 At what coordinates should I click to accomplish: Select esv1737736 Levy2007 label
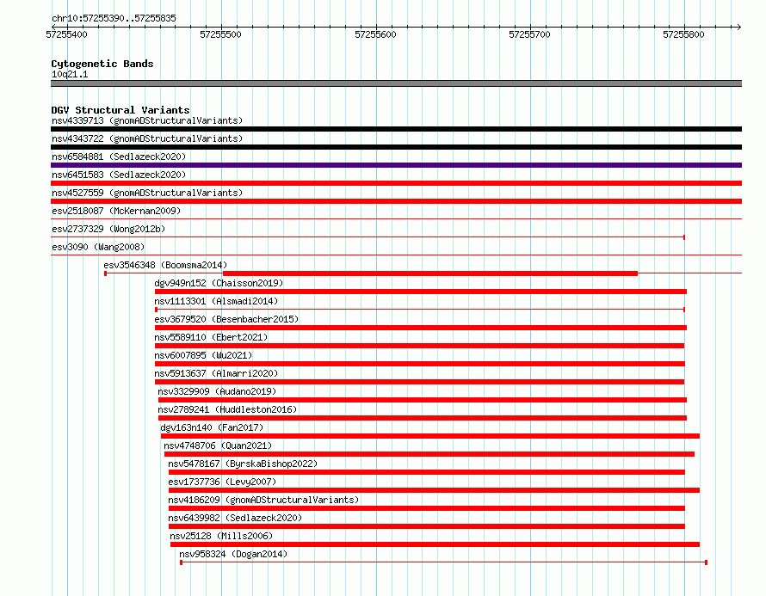click(x=222, y=482)
